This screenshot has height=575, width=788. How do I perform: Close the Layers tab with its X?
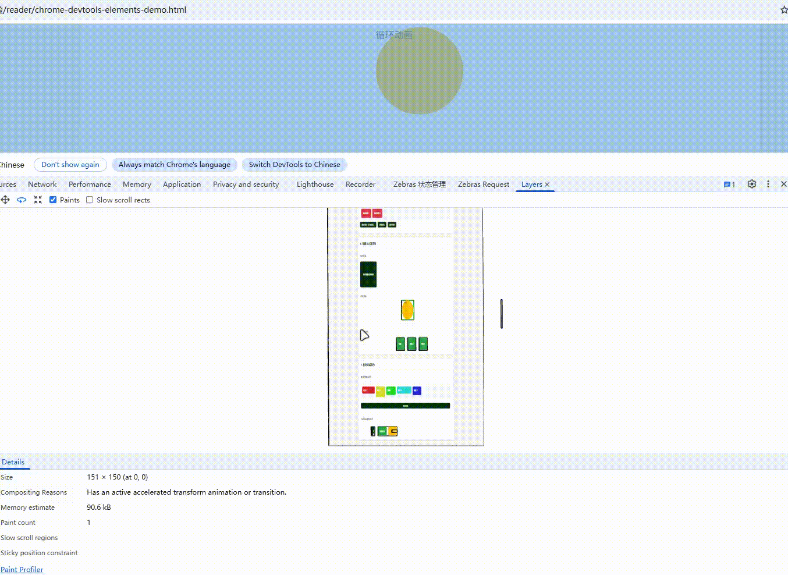pos(546,184)
